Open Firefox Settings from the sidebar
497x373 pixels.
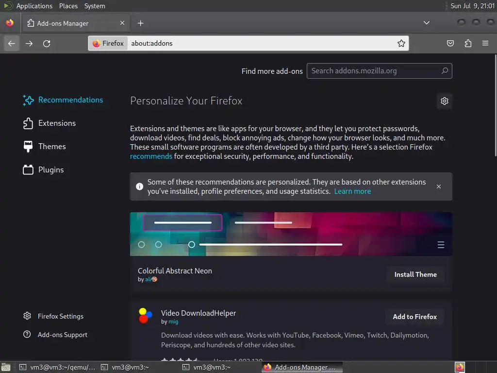click(x=53, y=316)
